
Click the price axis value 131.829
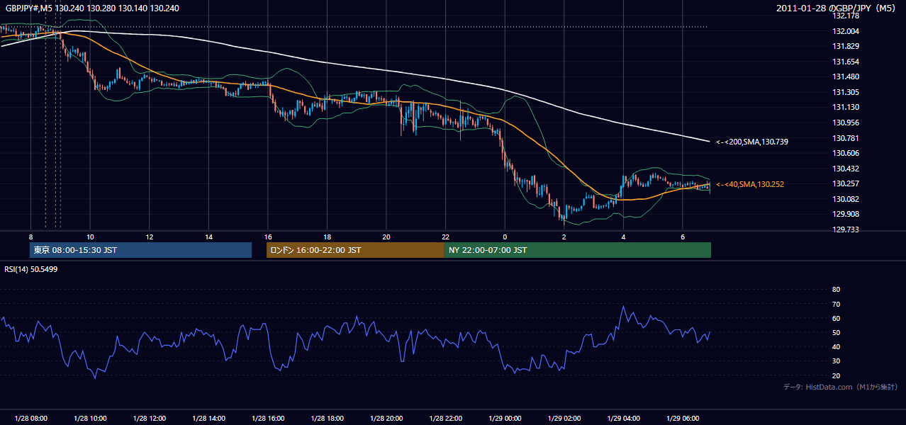pyautogui.click(x=846, y=46)
